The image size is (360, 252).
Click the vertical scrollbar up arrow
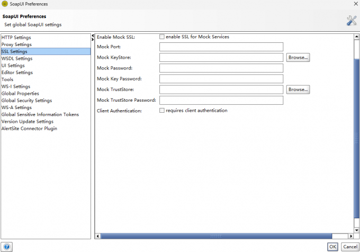coord(356,37)
